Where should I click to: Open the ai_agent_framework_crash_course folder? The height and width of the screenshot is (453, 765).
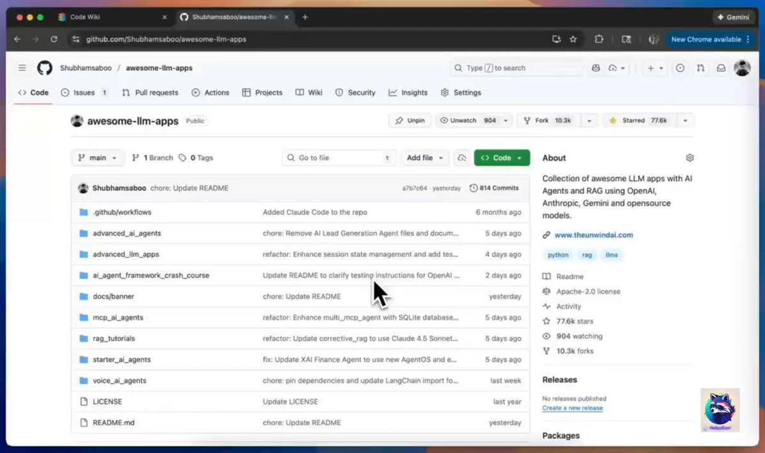(151, 275)
